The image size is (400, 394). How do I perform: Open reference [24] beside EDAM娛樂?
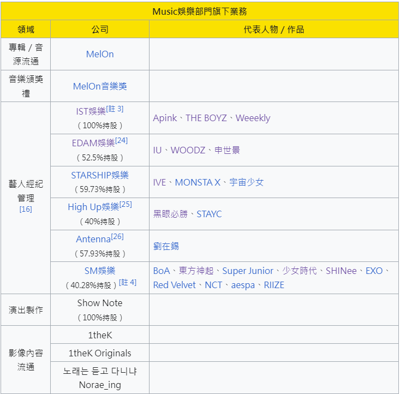click(x=122, y=141)
